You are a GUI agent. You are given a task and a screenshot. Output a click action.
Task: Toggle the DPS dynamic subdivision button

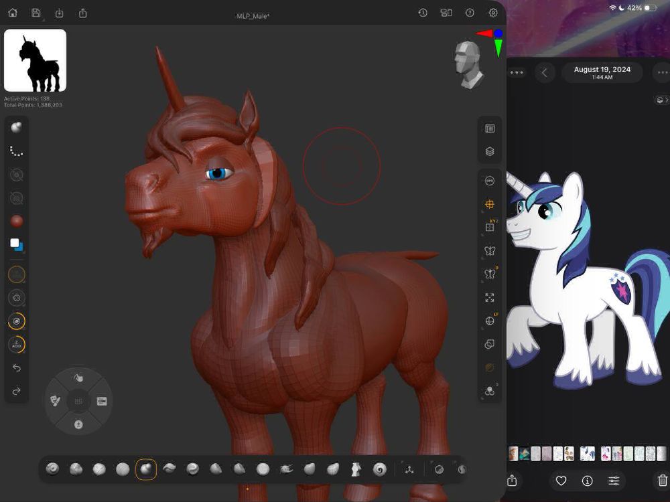pos(490,181)
